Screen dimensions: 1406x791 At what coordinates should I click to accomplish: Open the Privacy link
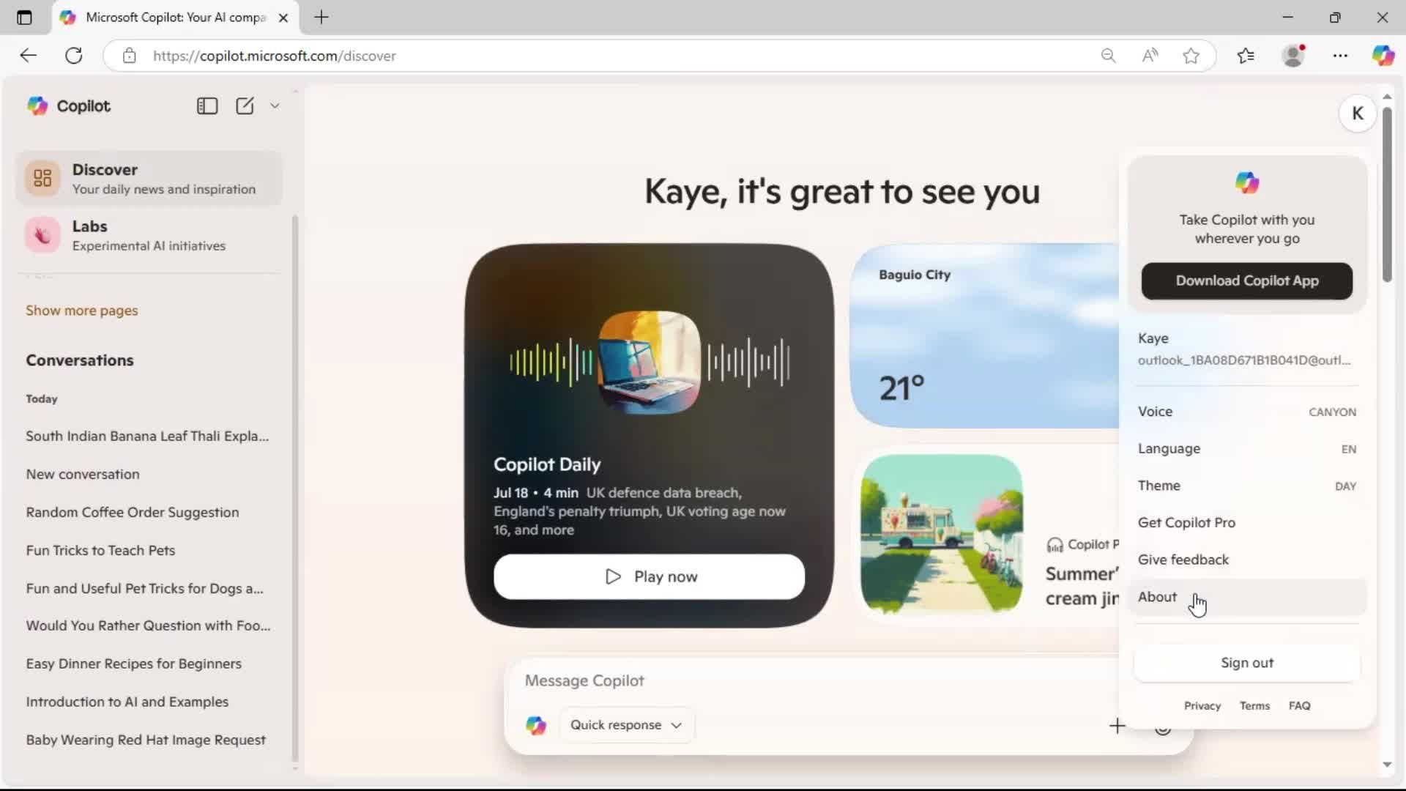[1202, 706]
